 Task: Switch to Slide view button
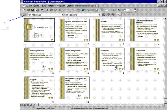click(21, 105)
